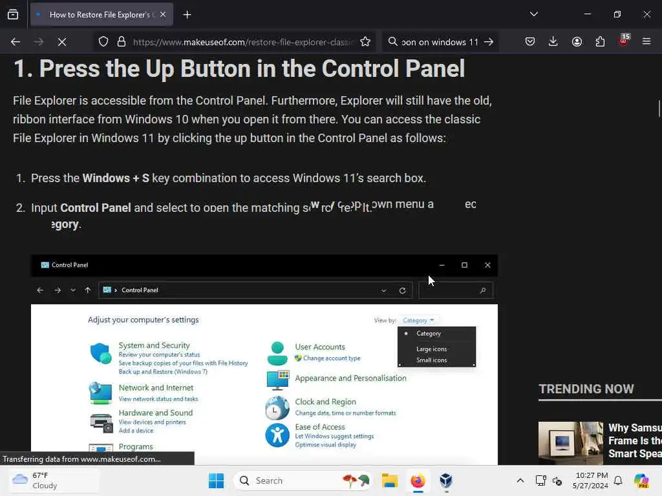Open 'System and Security' link
662x496 pixels.
tap(154, 346)
